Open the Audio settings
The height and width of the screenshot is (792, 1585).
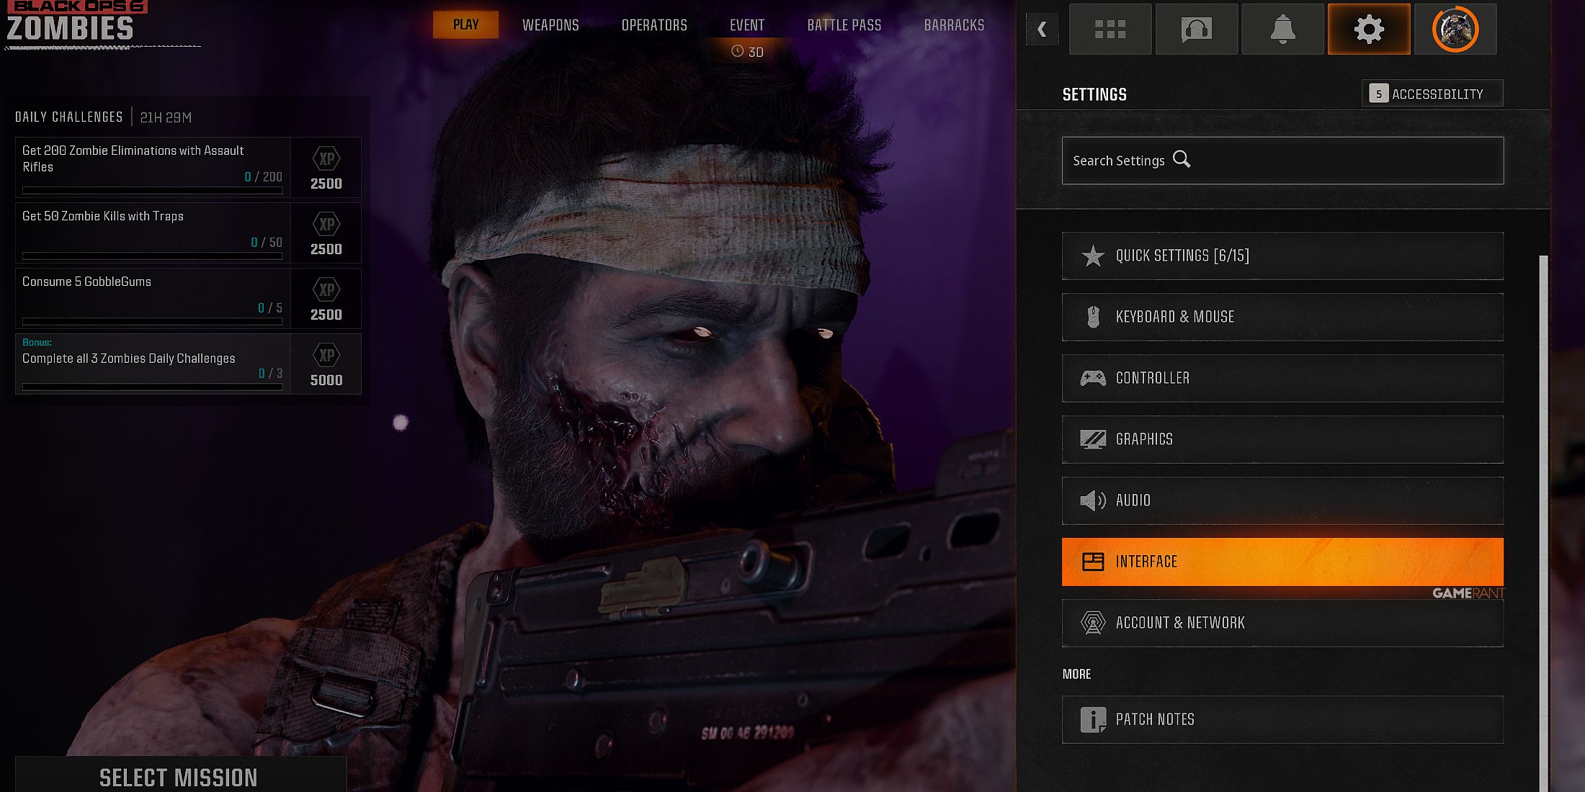[1282, 500]
